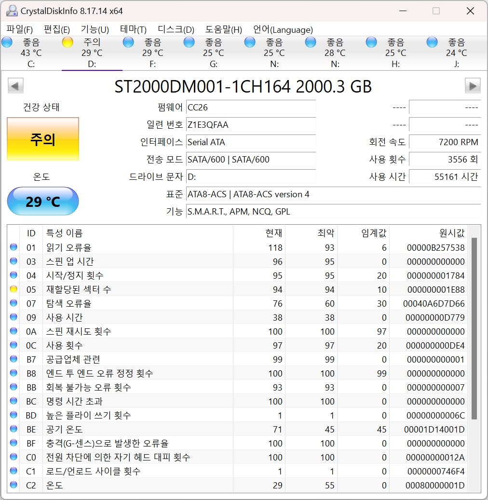Image resolution: width=488 pixels, height=500 pixels.
Task: Click the firmware field CC26
Action: tap(251, 108)
